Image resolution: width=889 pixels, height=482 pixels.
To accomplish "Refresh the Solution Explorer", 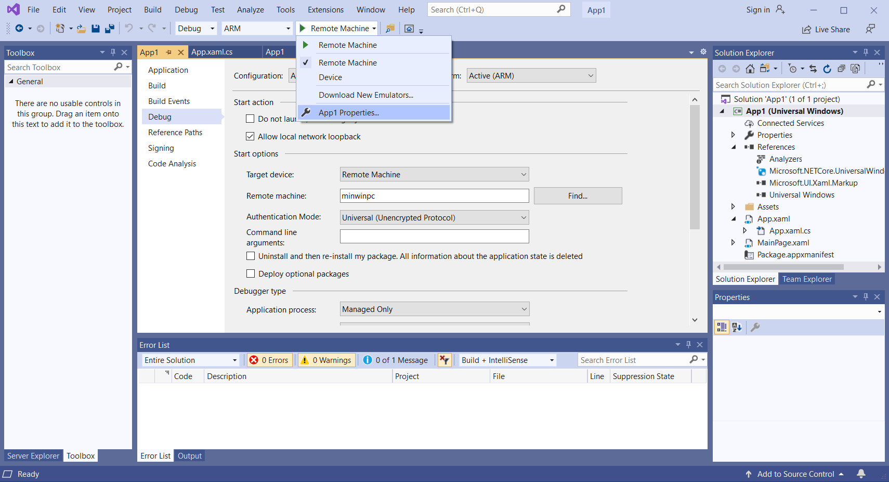I will pyautogui.click(x=827, y=69).
